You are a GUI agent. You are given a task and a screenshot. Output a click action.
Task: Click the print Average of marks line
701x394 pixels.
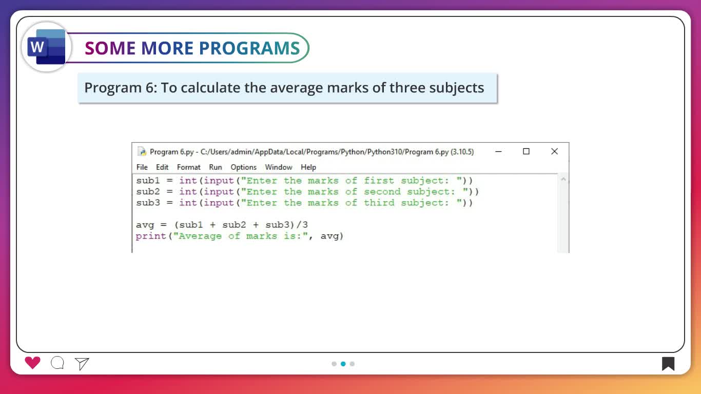click(240, 237)
